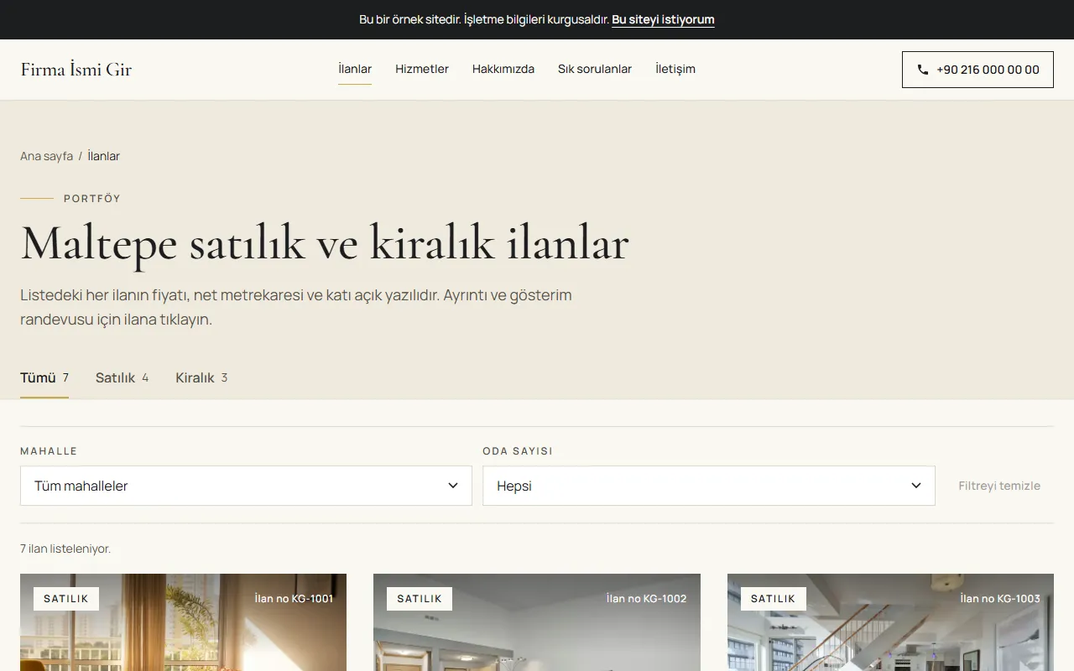Switch to the Kiralık tab
The height and width of the screenshot is (671, 1074).
[201, 377]
